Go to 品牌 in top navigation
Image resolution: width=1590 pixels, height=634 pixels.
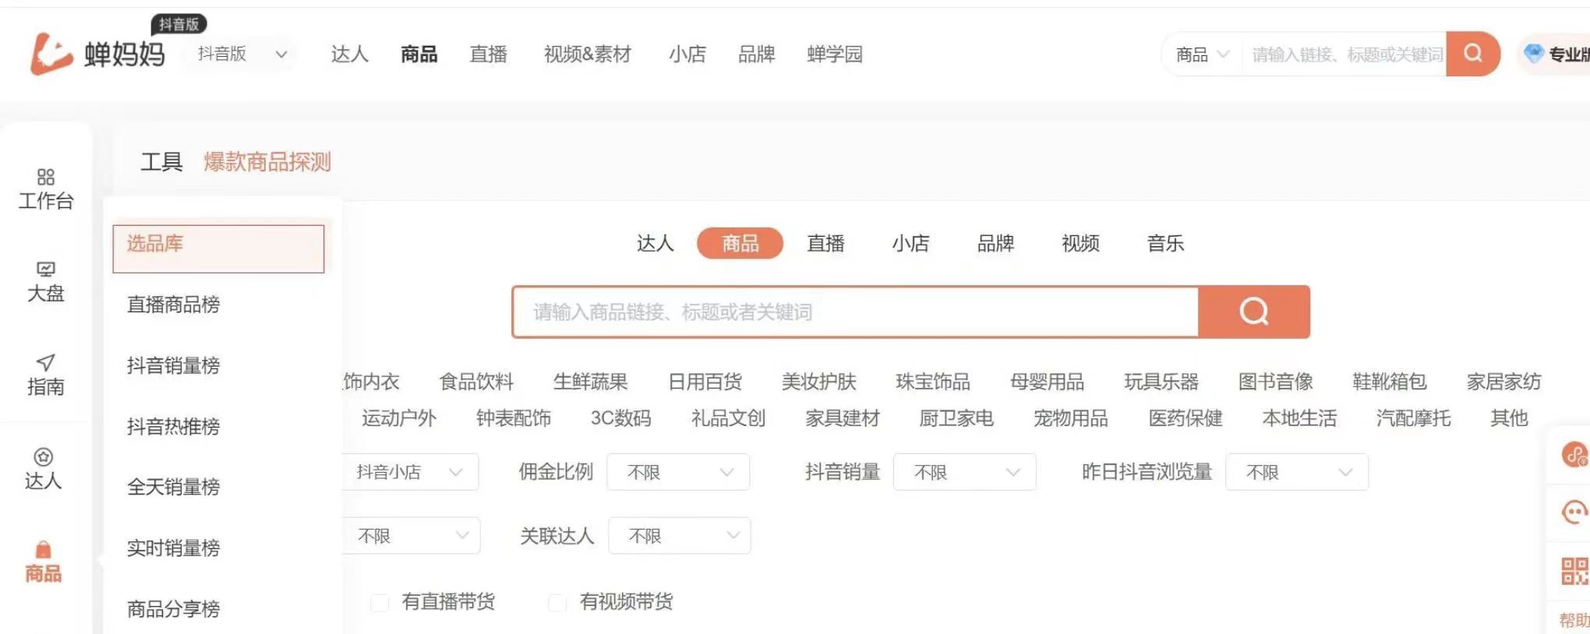(x=757, y=54)
